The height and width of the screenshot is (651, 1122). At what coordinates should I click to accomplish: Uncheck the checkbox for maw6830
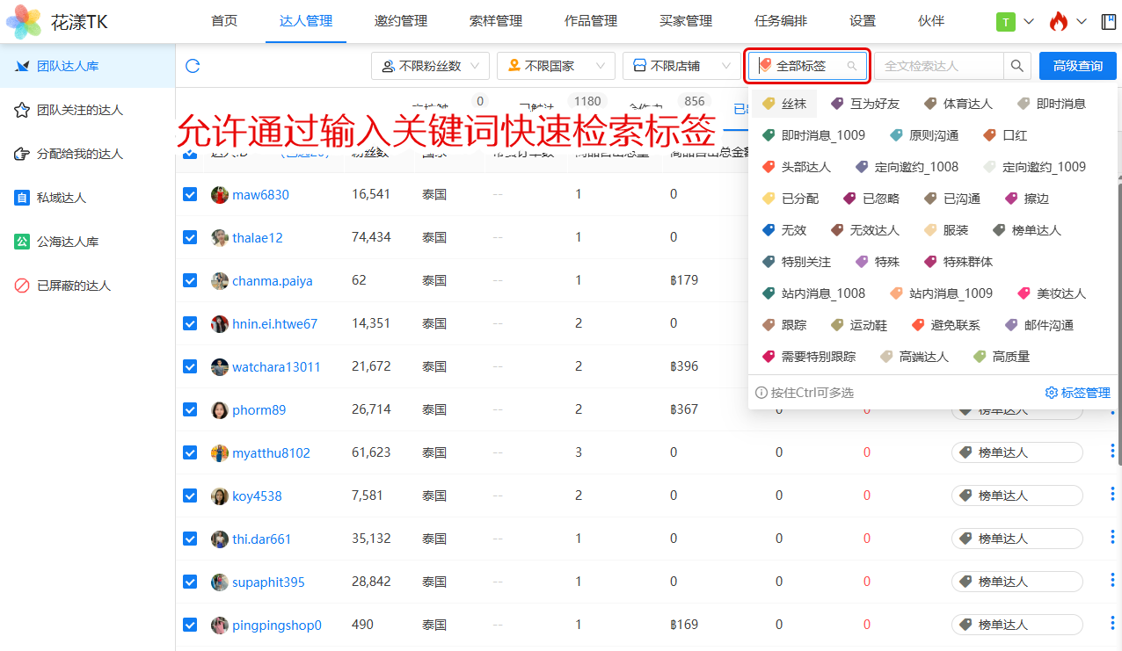pos(190,194)
